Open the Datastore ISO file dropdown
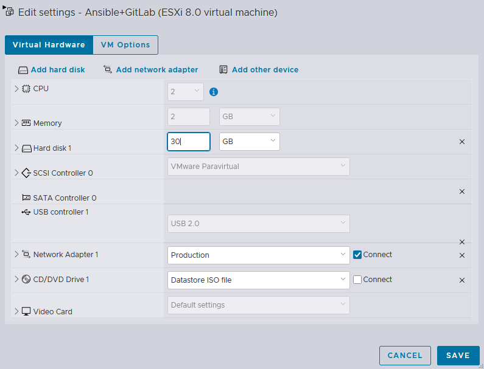484x369 pixels. coord(258,280)
